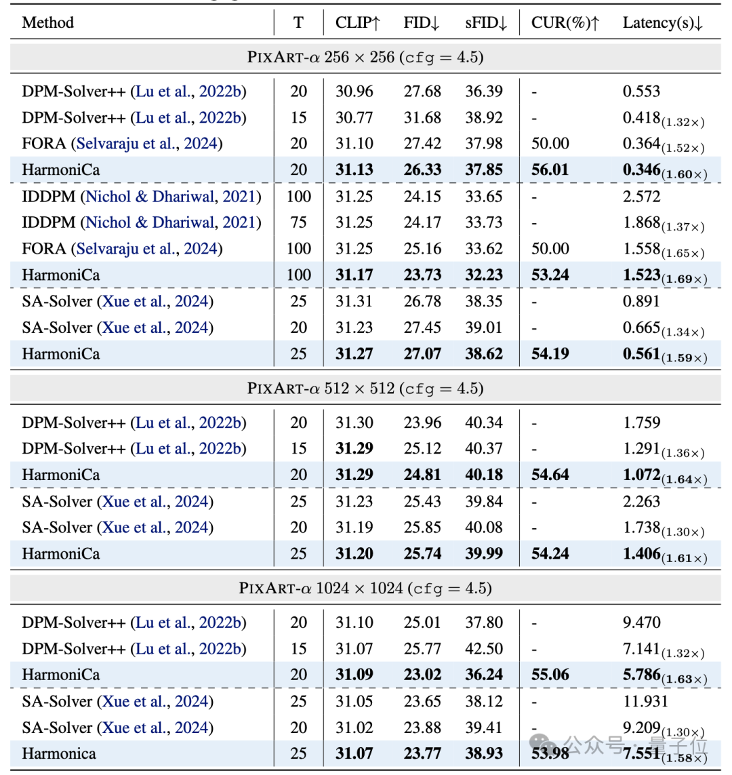Screen dimensions: 732x775
Task: Click the 2.572 latency value cell
Action: (641, 197)
